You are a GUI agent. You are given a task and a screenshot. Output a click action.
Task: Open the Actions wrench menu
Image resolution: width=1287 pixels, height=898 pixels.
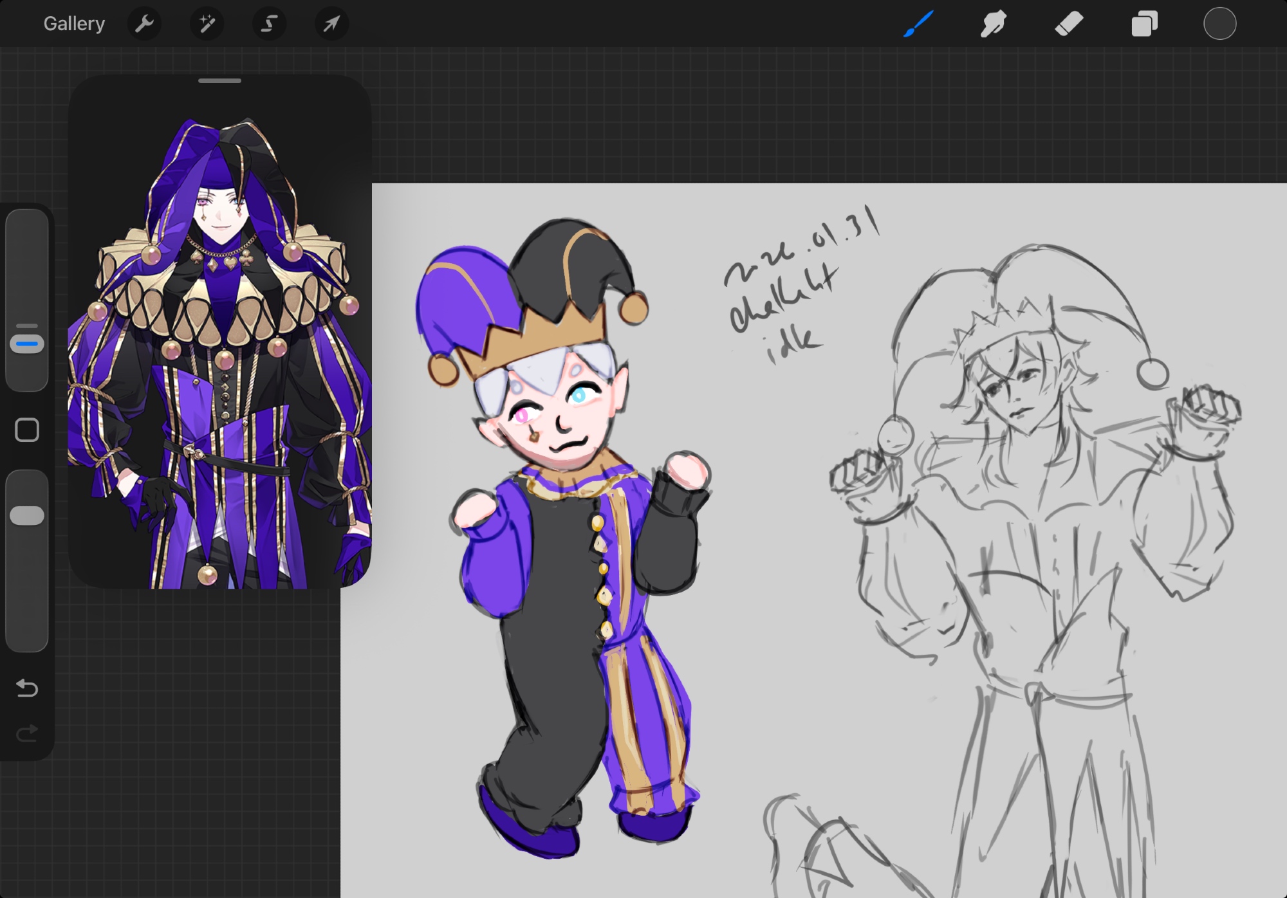point(144,24)
